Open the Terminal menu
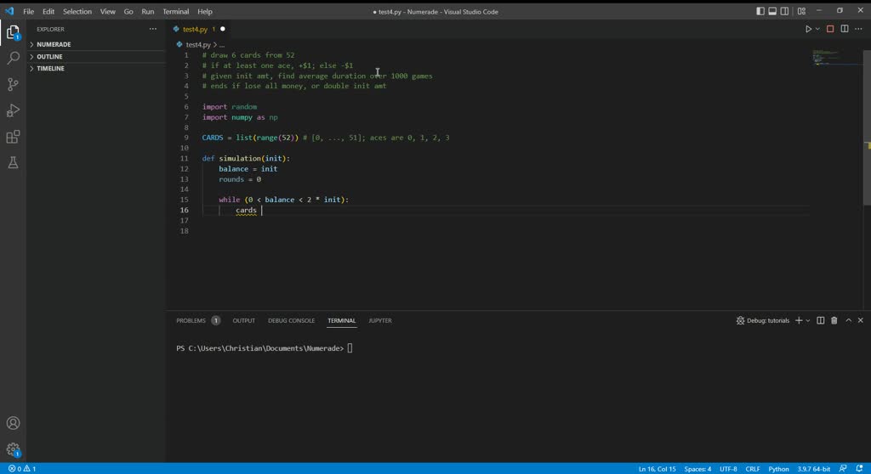This screenshot has height=474, width=871. [x=175, y=12]
